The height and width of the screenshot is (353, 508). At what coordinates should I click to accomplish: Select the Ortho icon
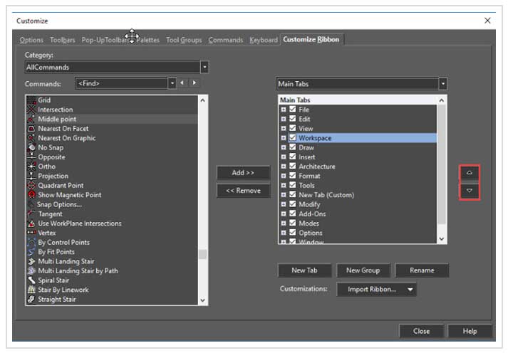point(31,167)
